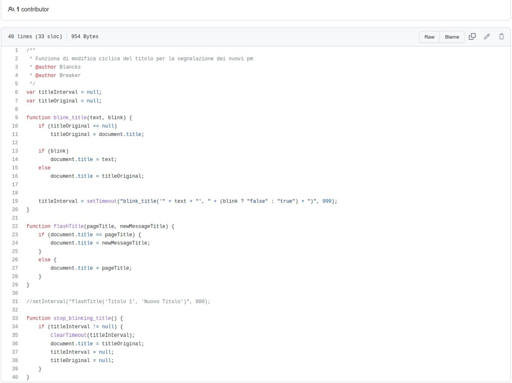Select line number 31 in the gutter

15,302
